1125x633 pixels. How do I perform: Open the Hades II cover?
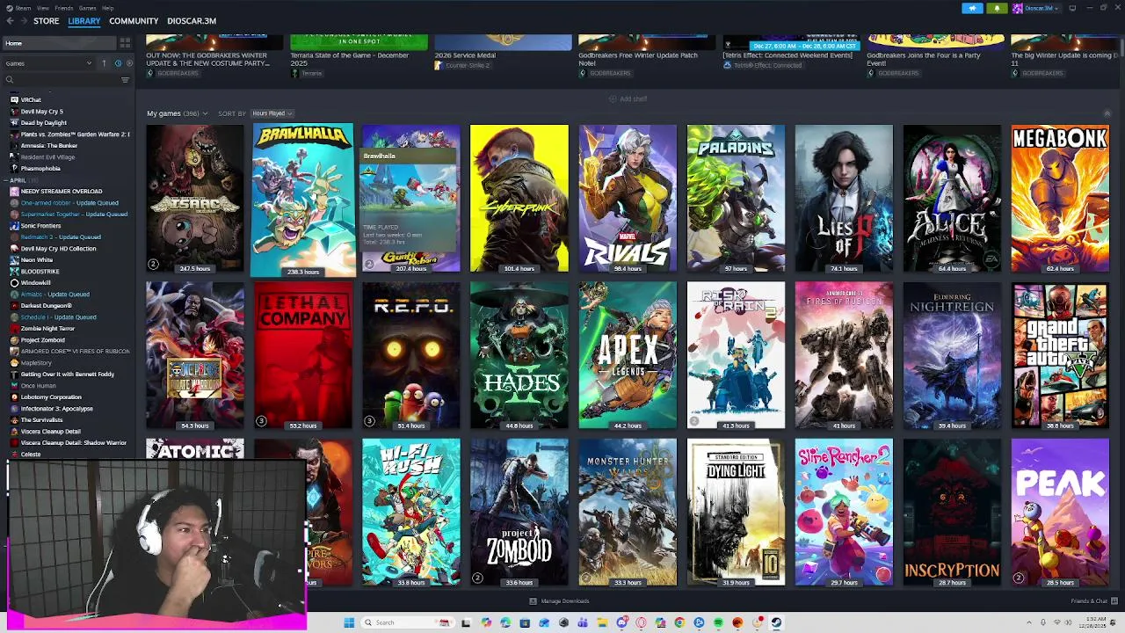[519, 355]
